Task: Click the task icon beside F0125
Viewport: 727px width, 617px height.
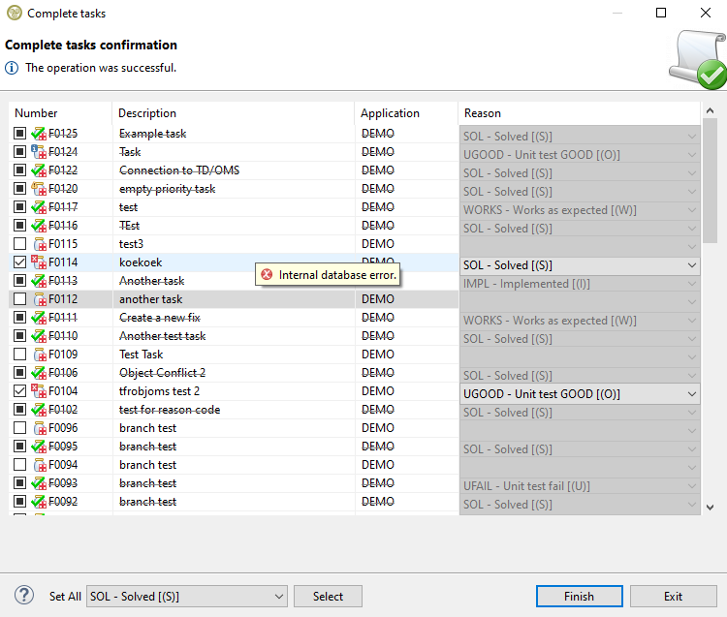Action: (39, 134)
